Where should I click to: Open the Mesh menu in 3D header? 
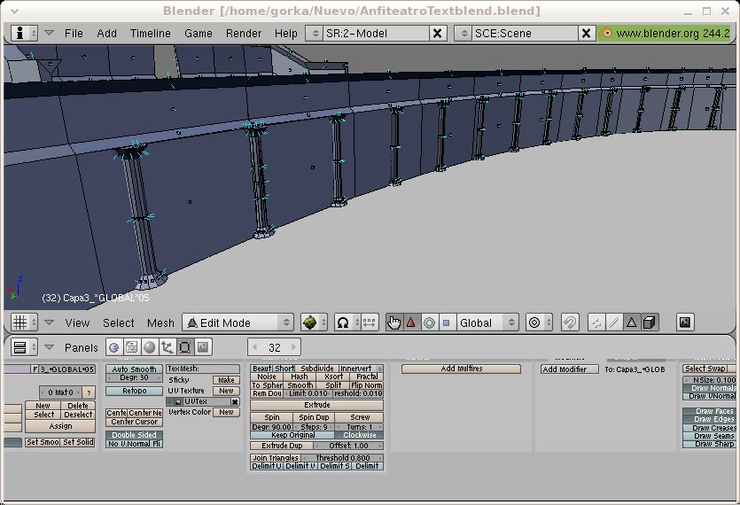160,322
